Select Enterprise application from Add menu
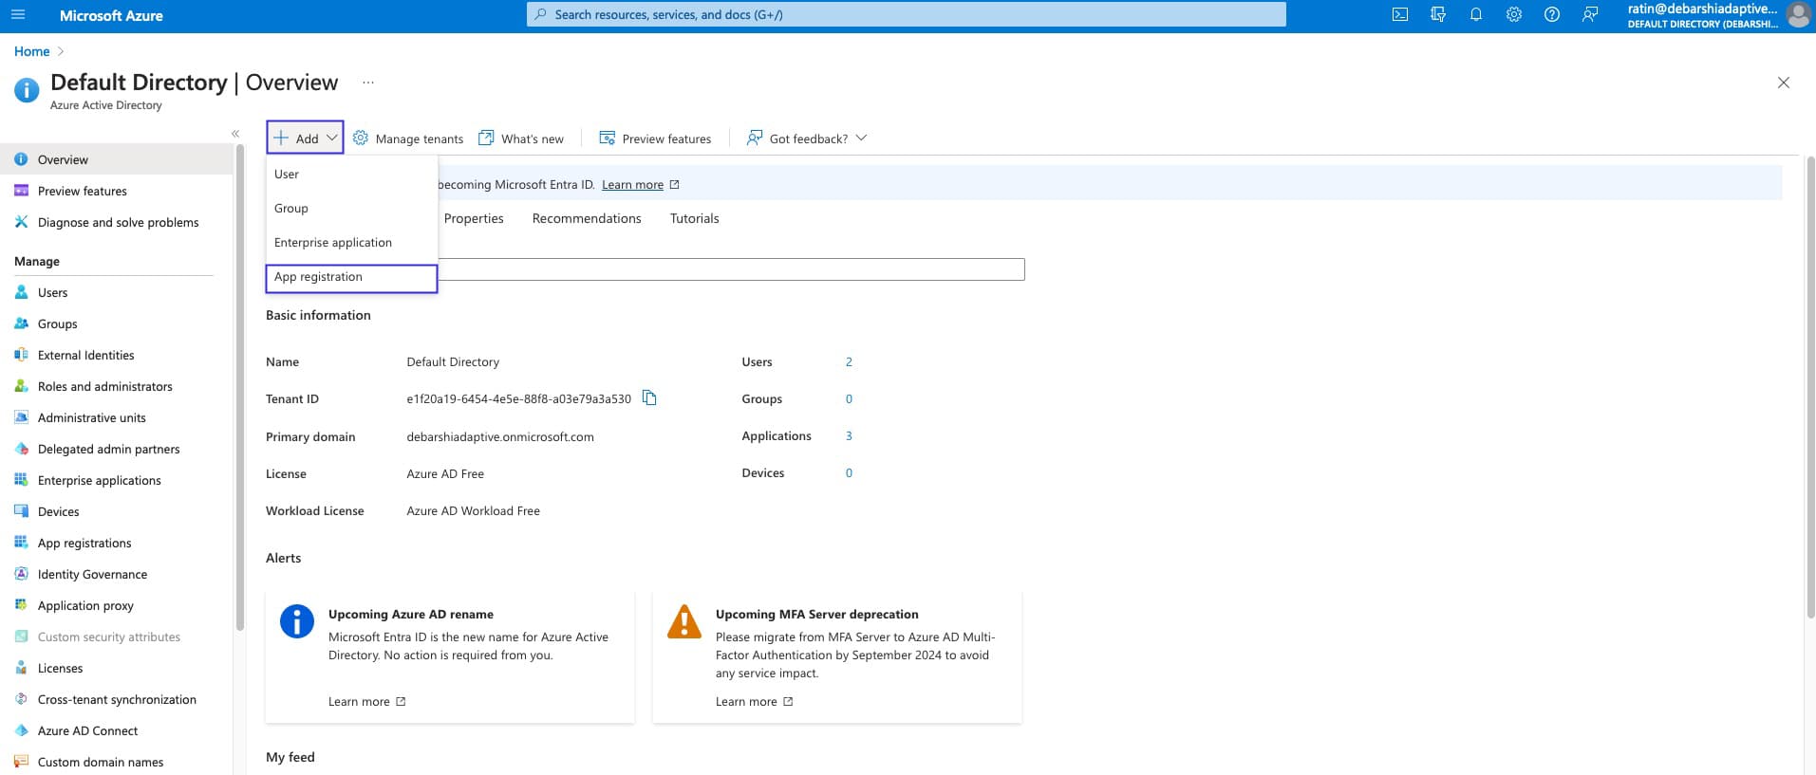This screenshot has width=1816, height=775. point(351,242)
